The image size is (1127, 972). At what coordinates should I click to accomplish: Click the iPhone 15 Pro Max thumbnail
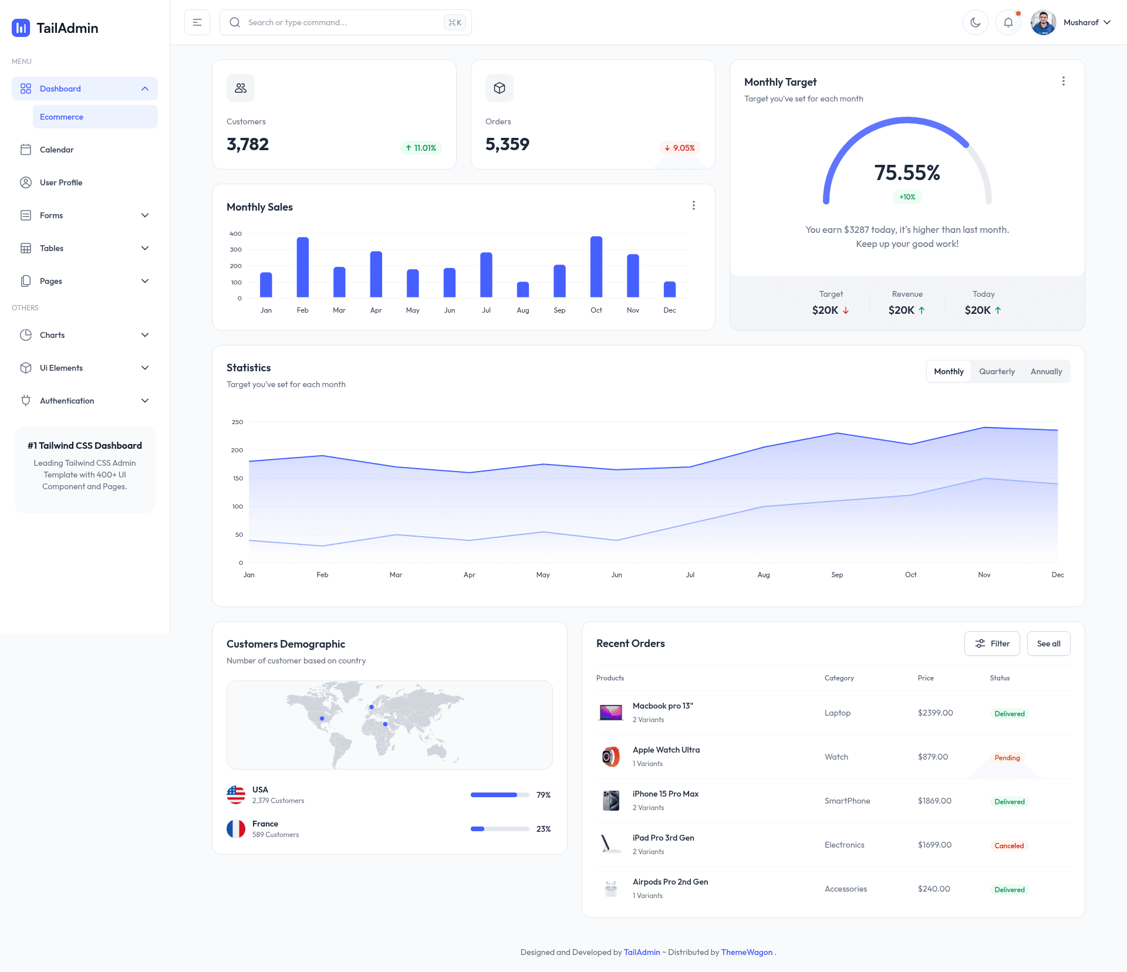[611, 801]
